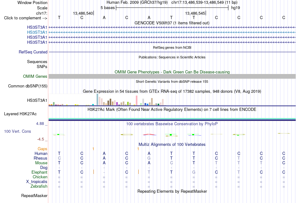
Task: Click the H3K27Ac Mark ENCODE track title
Action: point(172,110)
